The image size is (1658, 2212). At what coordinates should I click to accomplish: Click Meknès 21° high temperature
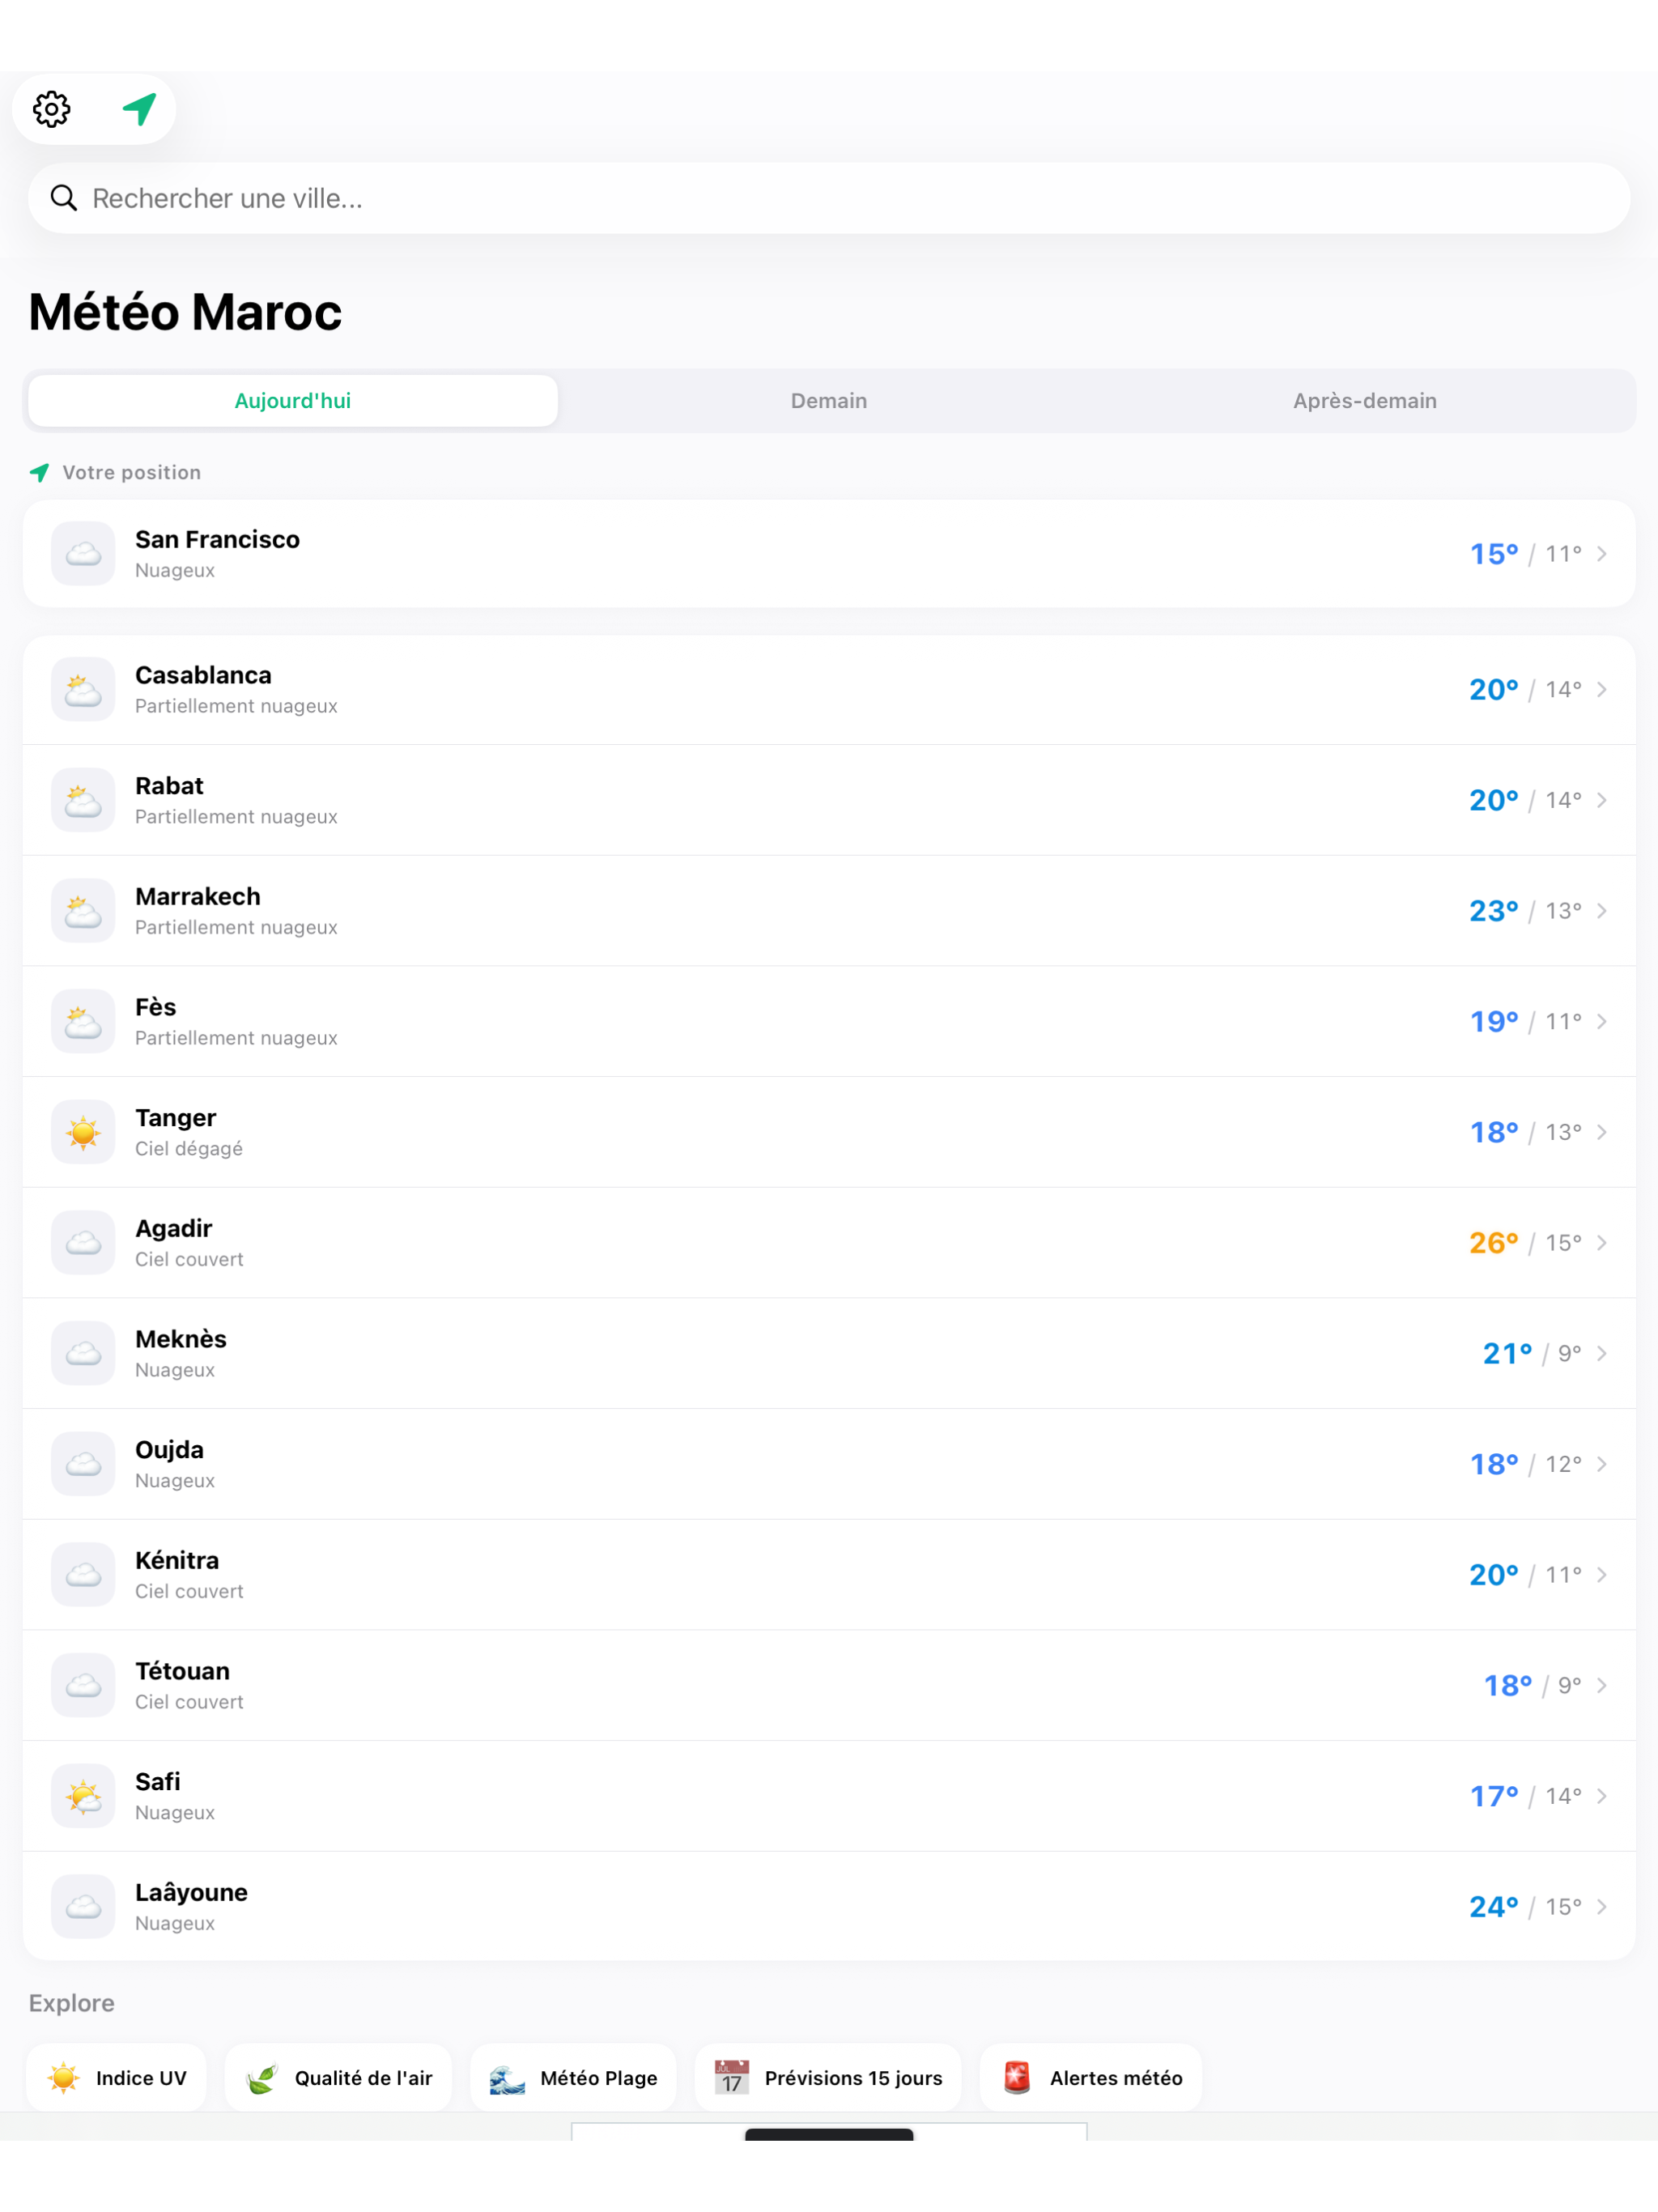tap(1507, 1353)
